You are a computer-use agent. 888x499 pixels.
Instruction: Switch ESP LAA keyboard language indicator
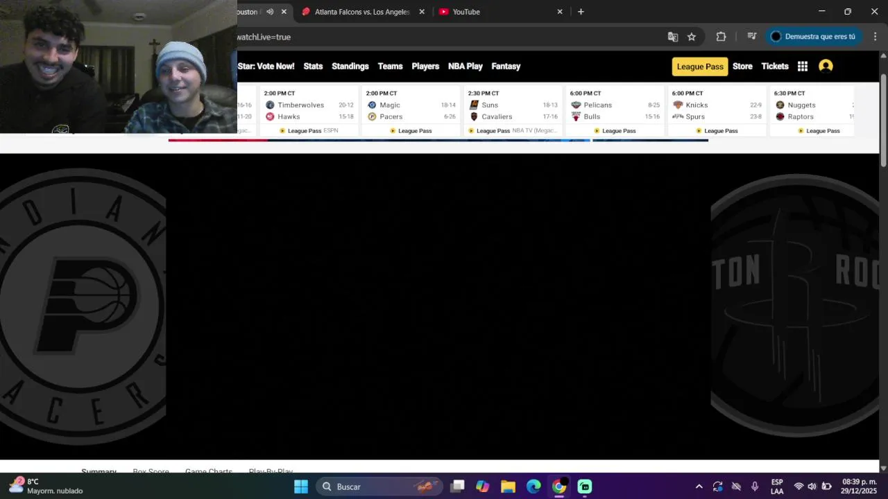tap(777, 487)
